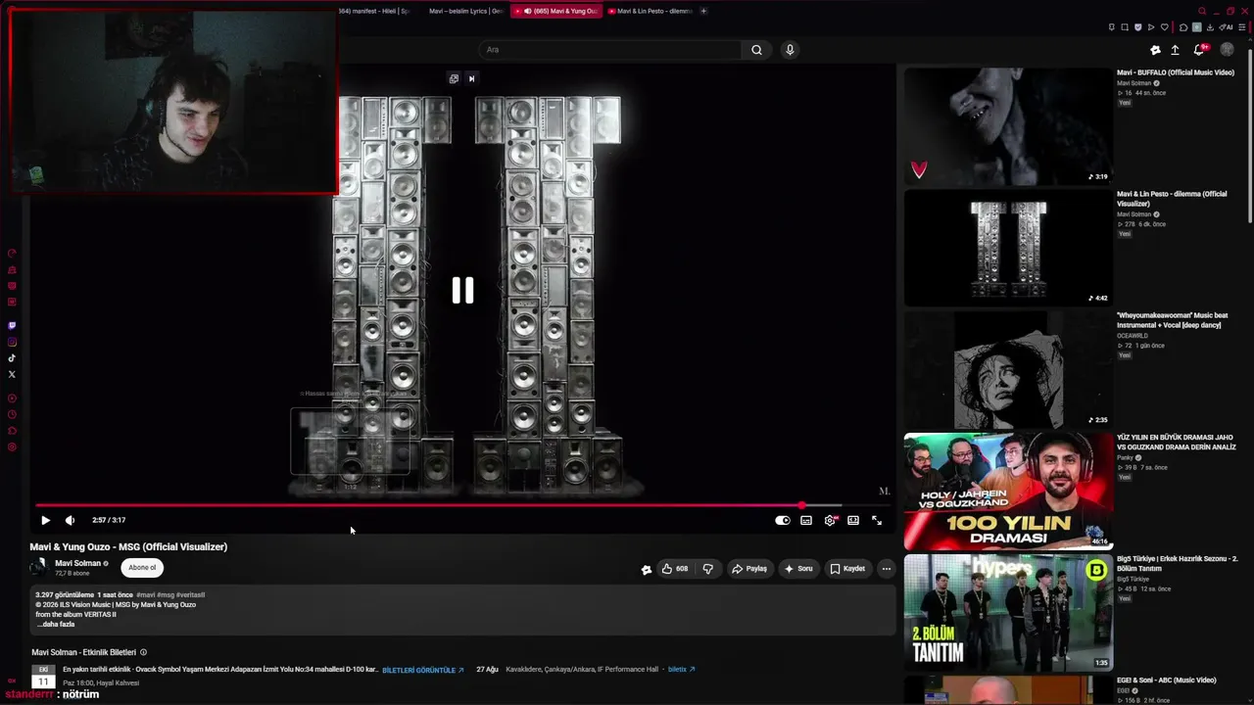Skip to next video using overlay icon
The height and width of the screenshot is (705, 1254).
471,78
